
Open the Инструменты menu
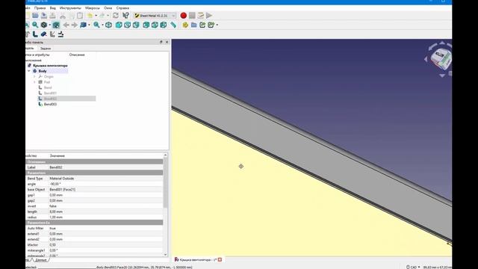(x=70, y=8)
